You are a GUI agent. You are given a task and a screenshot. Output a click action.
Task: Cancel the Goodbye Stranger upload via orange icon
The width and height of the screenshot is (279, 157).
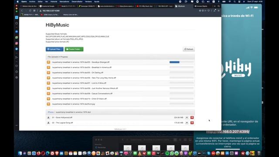point(48,62)
